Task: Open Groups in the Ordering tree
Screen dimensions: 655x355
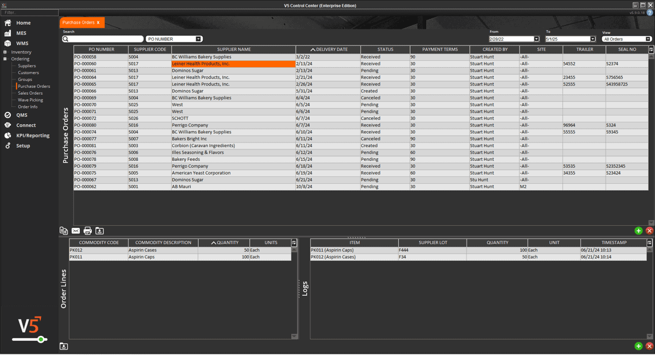Action: point(25,79)
